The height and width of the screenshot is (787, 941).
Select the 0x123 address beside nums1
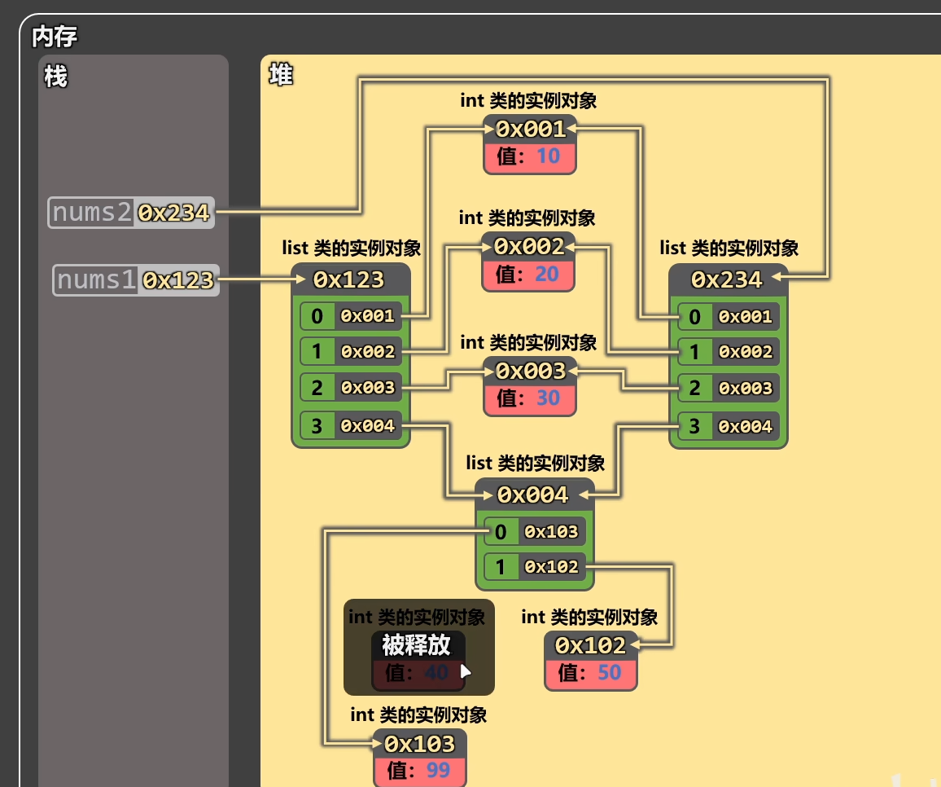tap(178, 280)
